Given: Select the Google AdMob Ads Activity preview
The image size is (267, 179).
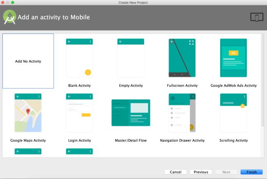Looking at the screenshot, I should pos(233,58).
